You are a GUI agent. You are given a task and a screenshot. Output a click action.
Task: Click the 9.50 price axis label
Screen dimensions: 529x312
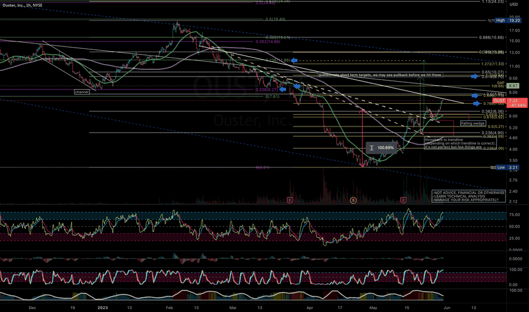coord(514,78)
